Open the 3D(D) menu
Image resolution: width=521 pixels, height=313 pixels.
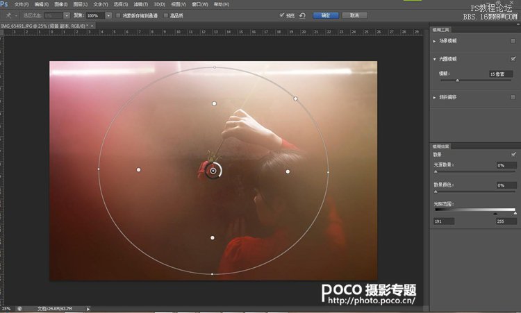160,4
